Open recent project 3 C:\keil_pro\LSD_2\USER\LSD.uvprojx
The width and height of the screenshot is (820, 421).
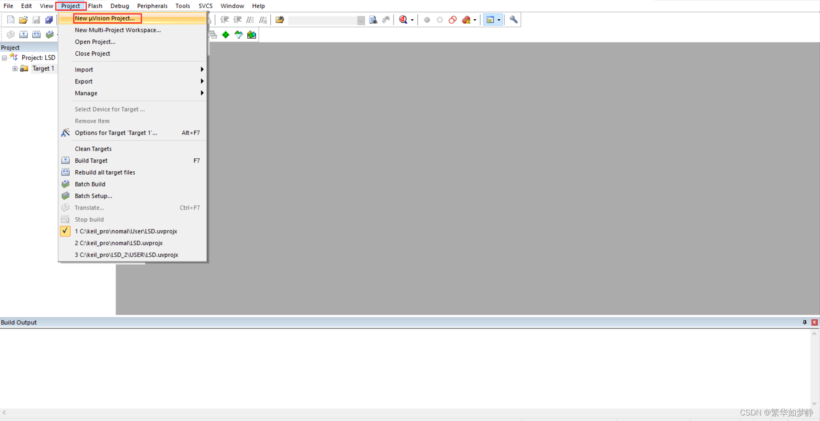[133, 255]
